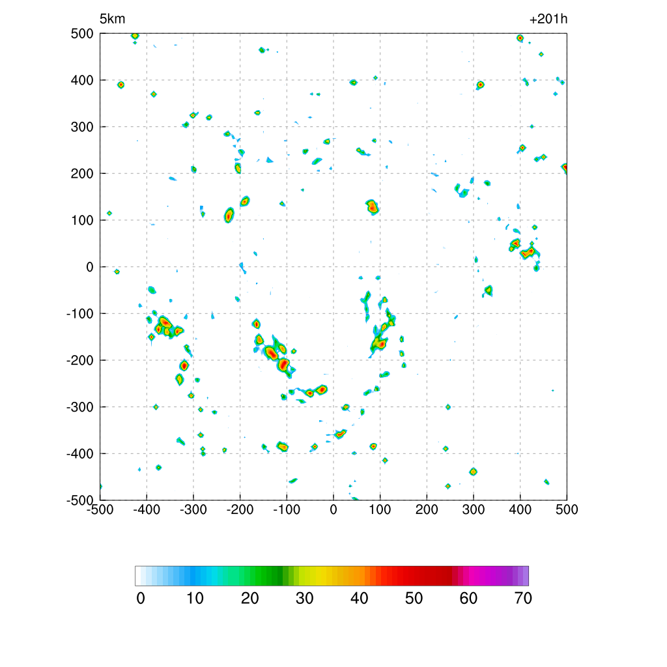
Task: Pick the purple end of the colorbar
Action: point(520,576)
